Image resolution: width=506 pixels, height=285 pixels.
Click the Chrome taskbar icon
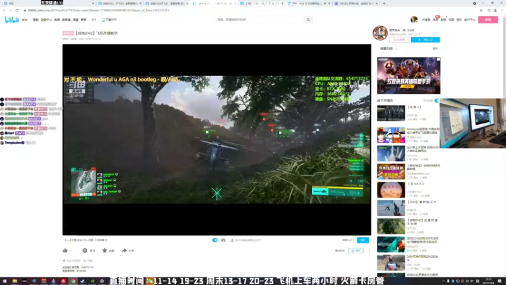pos(73,281)
